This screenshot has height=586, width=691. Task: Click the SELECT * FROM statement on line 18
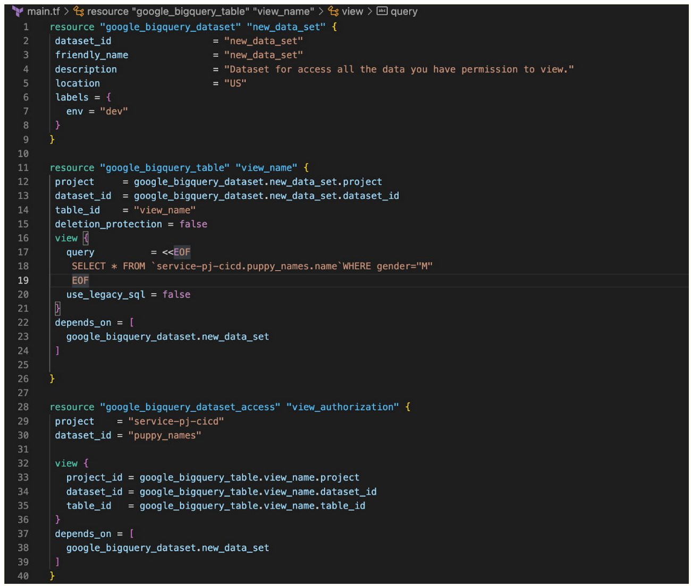point(252,266)
